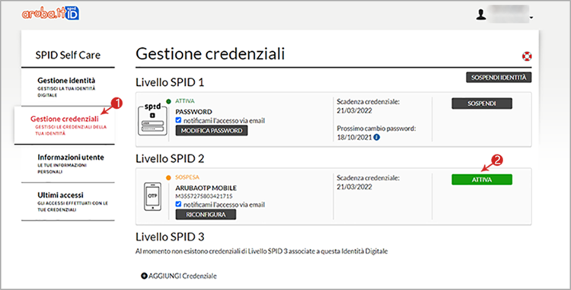Image resolution: width=571 pixels, height=290 pixels.
Task: Click the orange SOSPESA status dot
Action: pos(168,177)
